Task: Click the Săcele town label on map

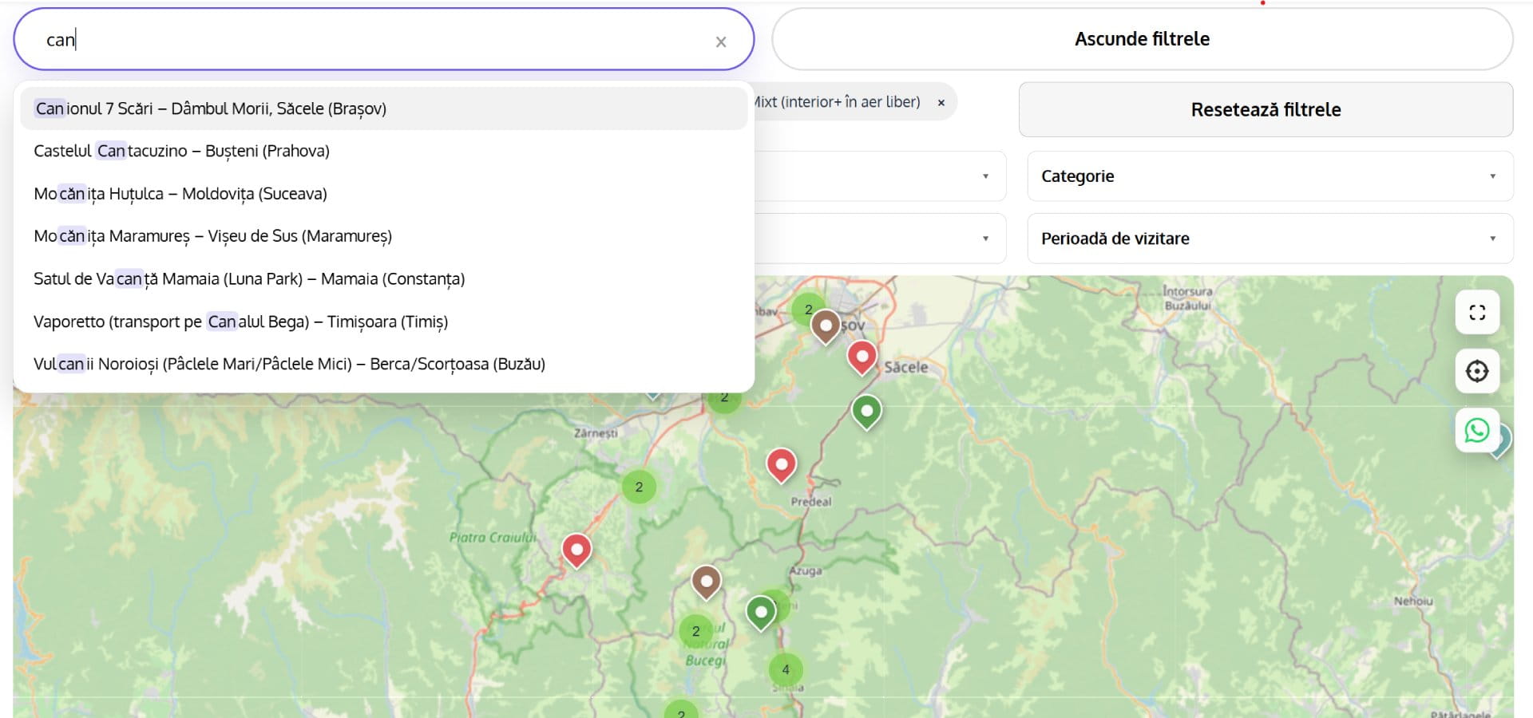Action: 906,368
